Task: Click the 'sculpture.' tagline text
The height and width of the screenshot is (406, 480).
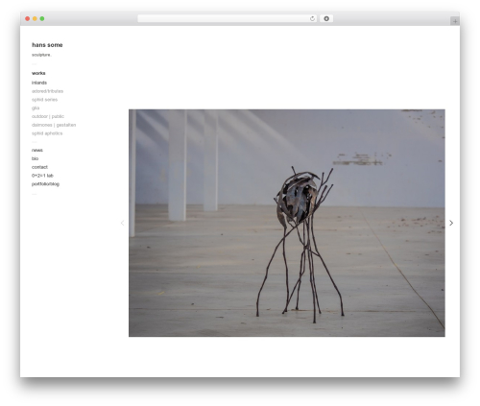Action: click(41, 55)
